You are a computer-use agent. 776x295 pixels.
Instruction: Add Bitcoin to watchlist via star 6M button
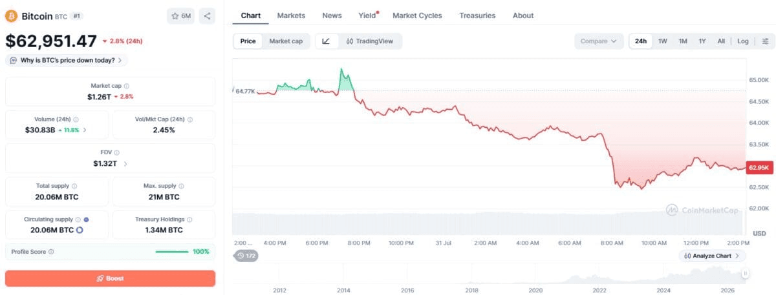click(x=180, y=15)
